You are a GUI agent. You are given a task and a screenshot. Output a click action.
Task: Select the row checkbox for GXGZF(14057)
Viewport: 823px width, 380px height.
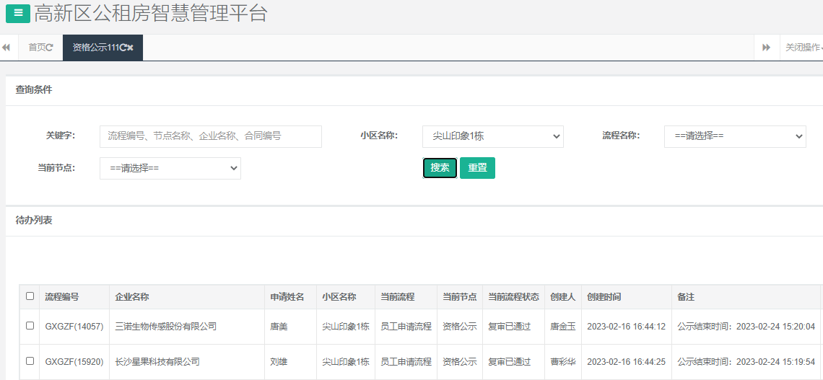pos(30,326)
